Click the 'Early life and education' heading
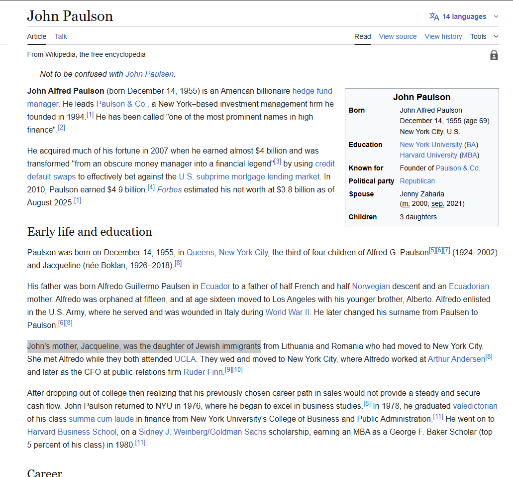This screenshot has width=513, height=477. coord(90,231)
